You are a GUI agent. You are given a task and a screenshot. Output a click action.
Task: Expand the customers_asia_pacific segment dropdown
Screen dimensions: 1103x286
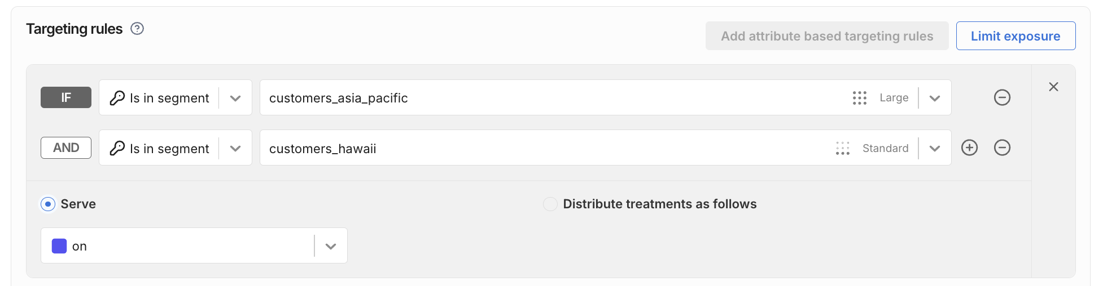(x=935, y=98)
